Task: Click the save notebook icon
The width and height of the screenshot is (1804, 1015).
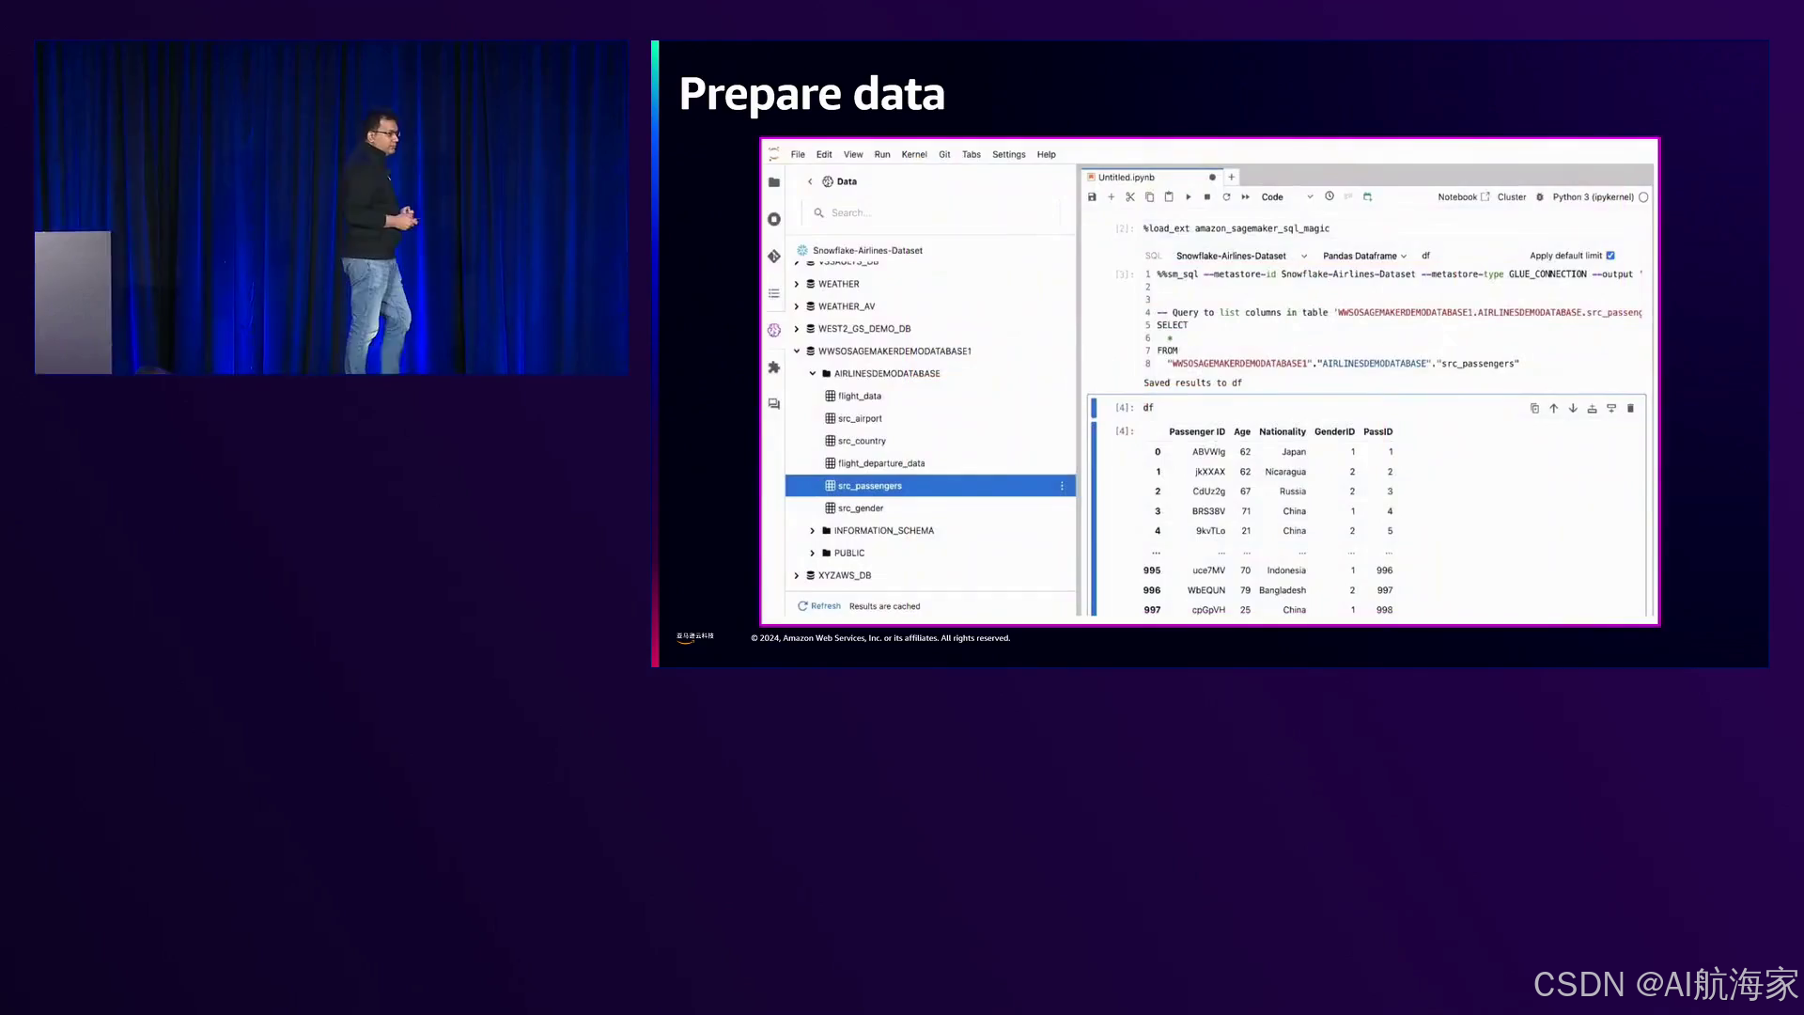Action: pyautogui.click(x=1092, y=197)
